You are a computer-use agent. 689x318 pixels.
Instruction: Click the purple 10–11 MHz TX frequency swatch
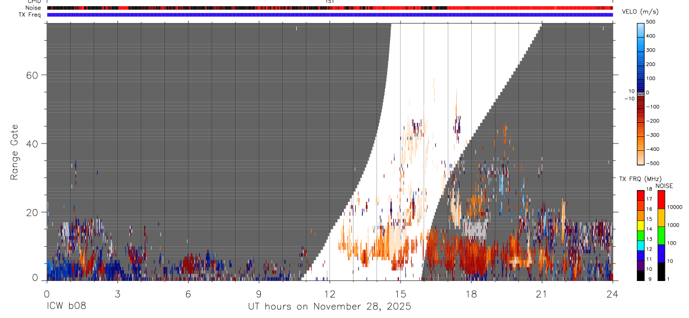(x=641, y=265)
